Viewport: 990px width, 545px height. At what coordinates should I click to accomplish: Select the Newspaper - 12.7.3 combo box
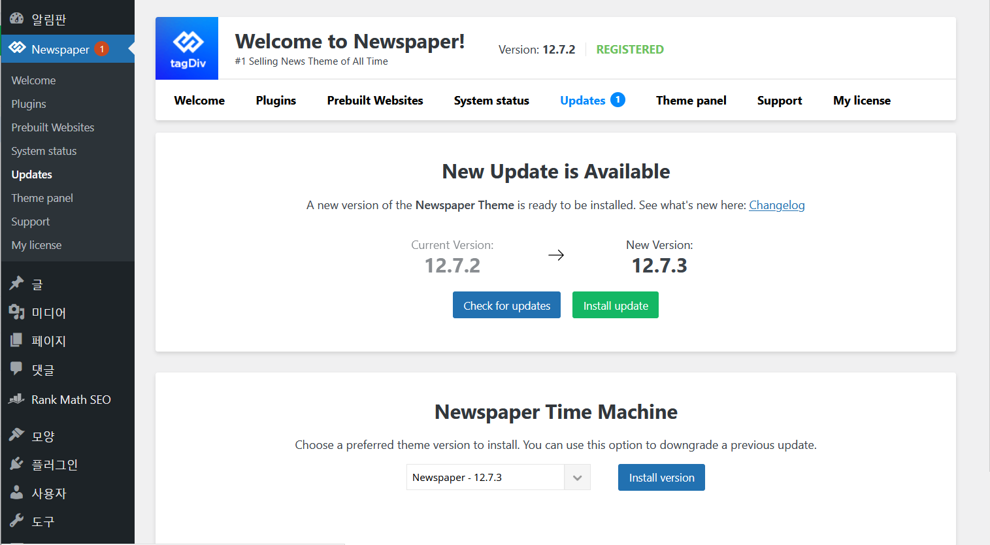498,477
